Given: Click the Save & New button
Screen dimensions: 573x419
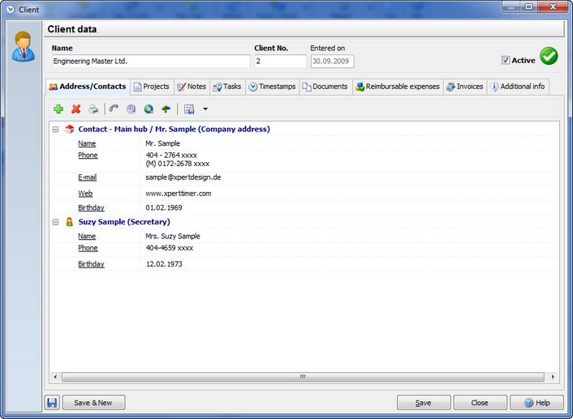Looking at the screenshot, I should [93, 403].
